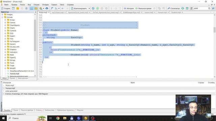Viewport: 216px width, 121px height.
Task: Click the Компилировать compile button
Action: [x=79, y=8]
